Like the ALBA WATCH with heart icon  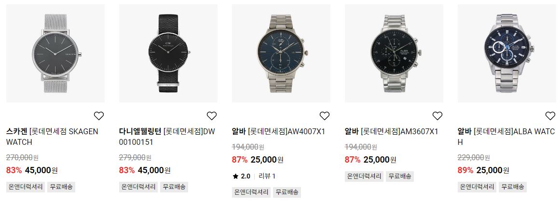click(550, 116)
